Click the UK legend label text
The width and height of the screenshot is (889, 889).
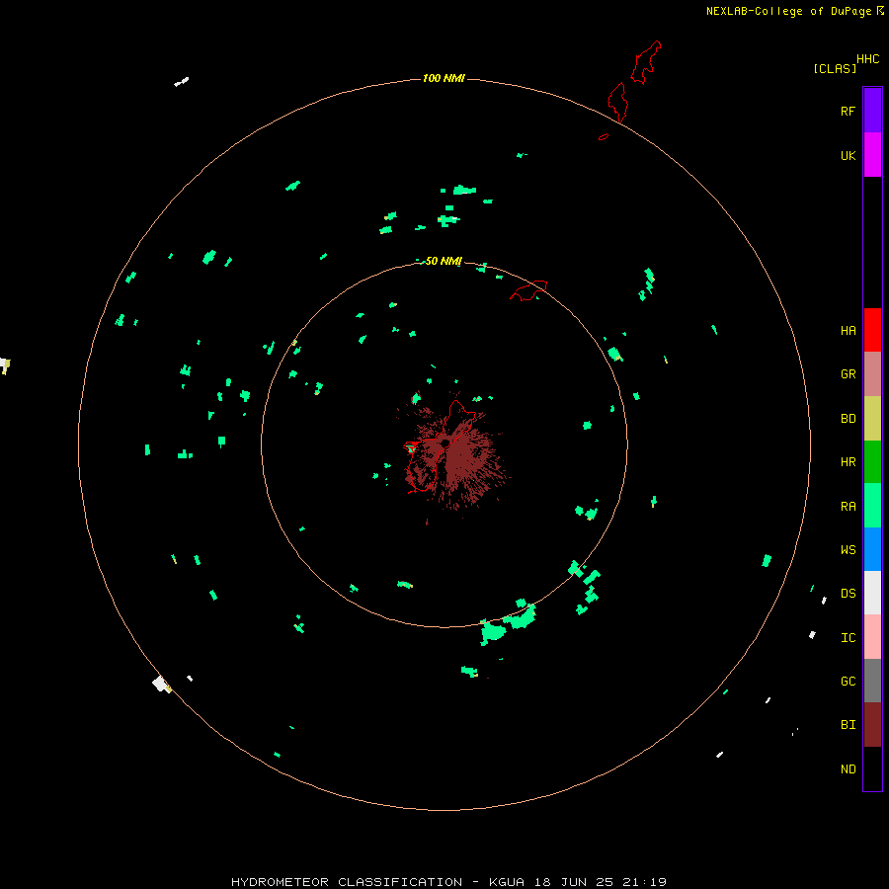pyautogui.click(x=848, y=155)
